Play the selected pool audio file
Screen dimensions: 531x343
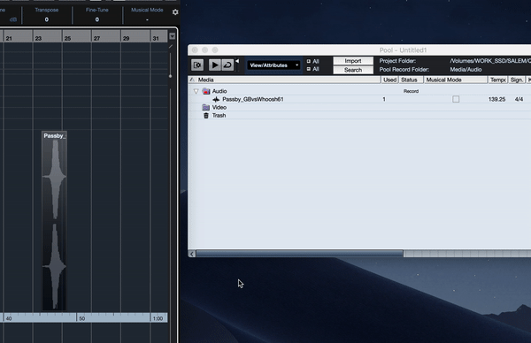click(215, 65)
